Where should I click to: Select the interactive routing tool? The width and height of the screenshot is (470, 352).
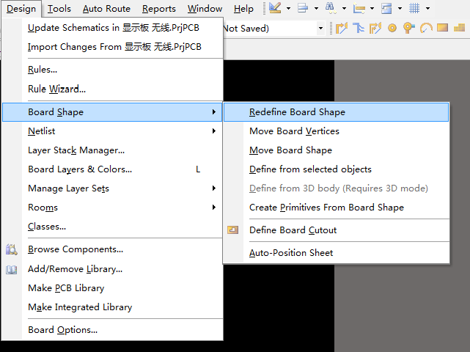342,28
